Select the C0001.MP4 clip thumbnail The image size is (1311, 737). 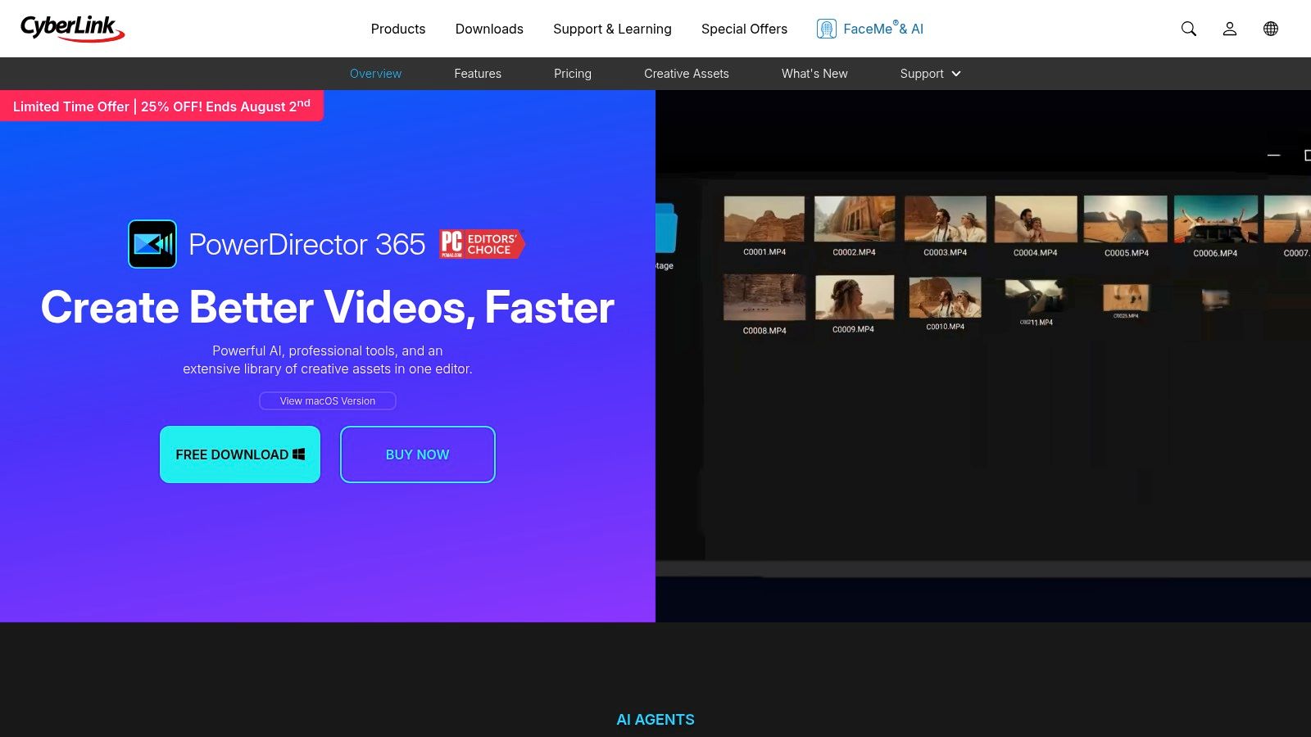pos(764,219)
